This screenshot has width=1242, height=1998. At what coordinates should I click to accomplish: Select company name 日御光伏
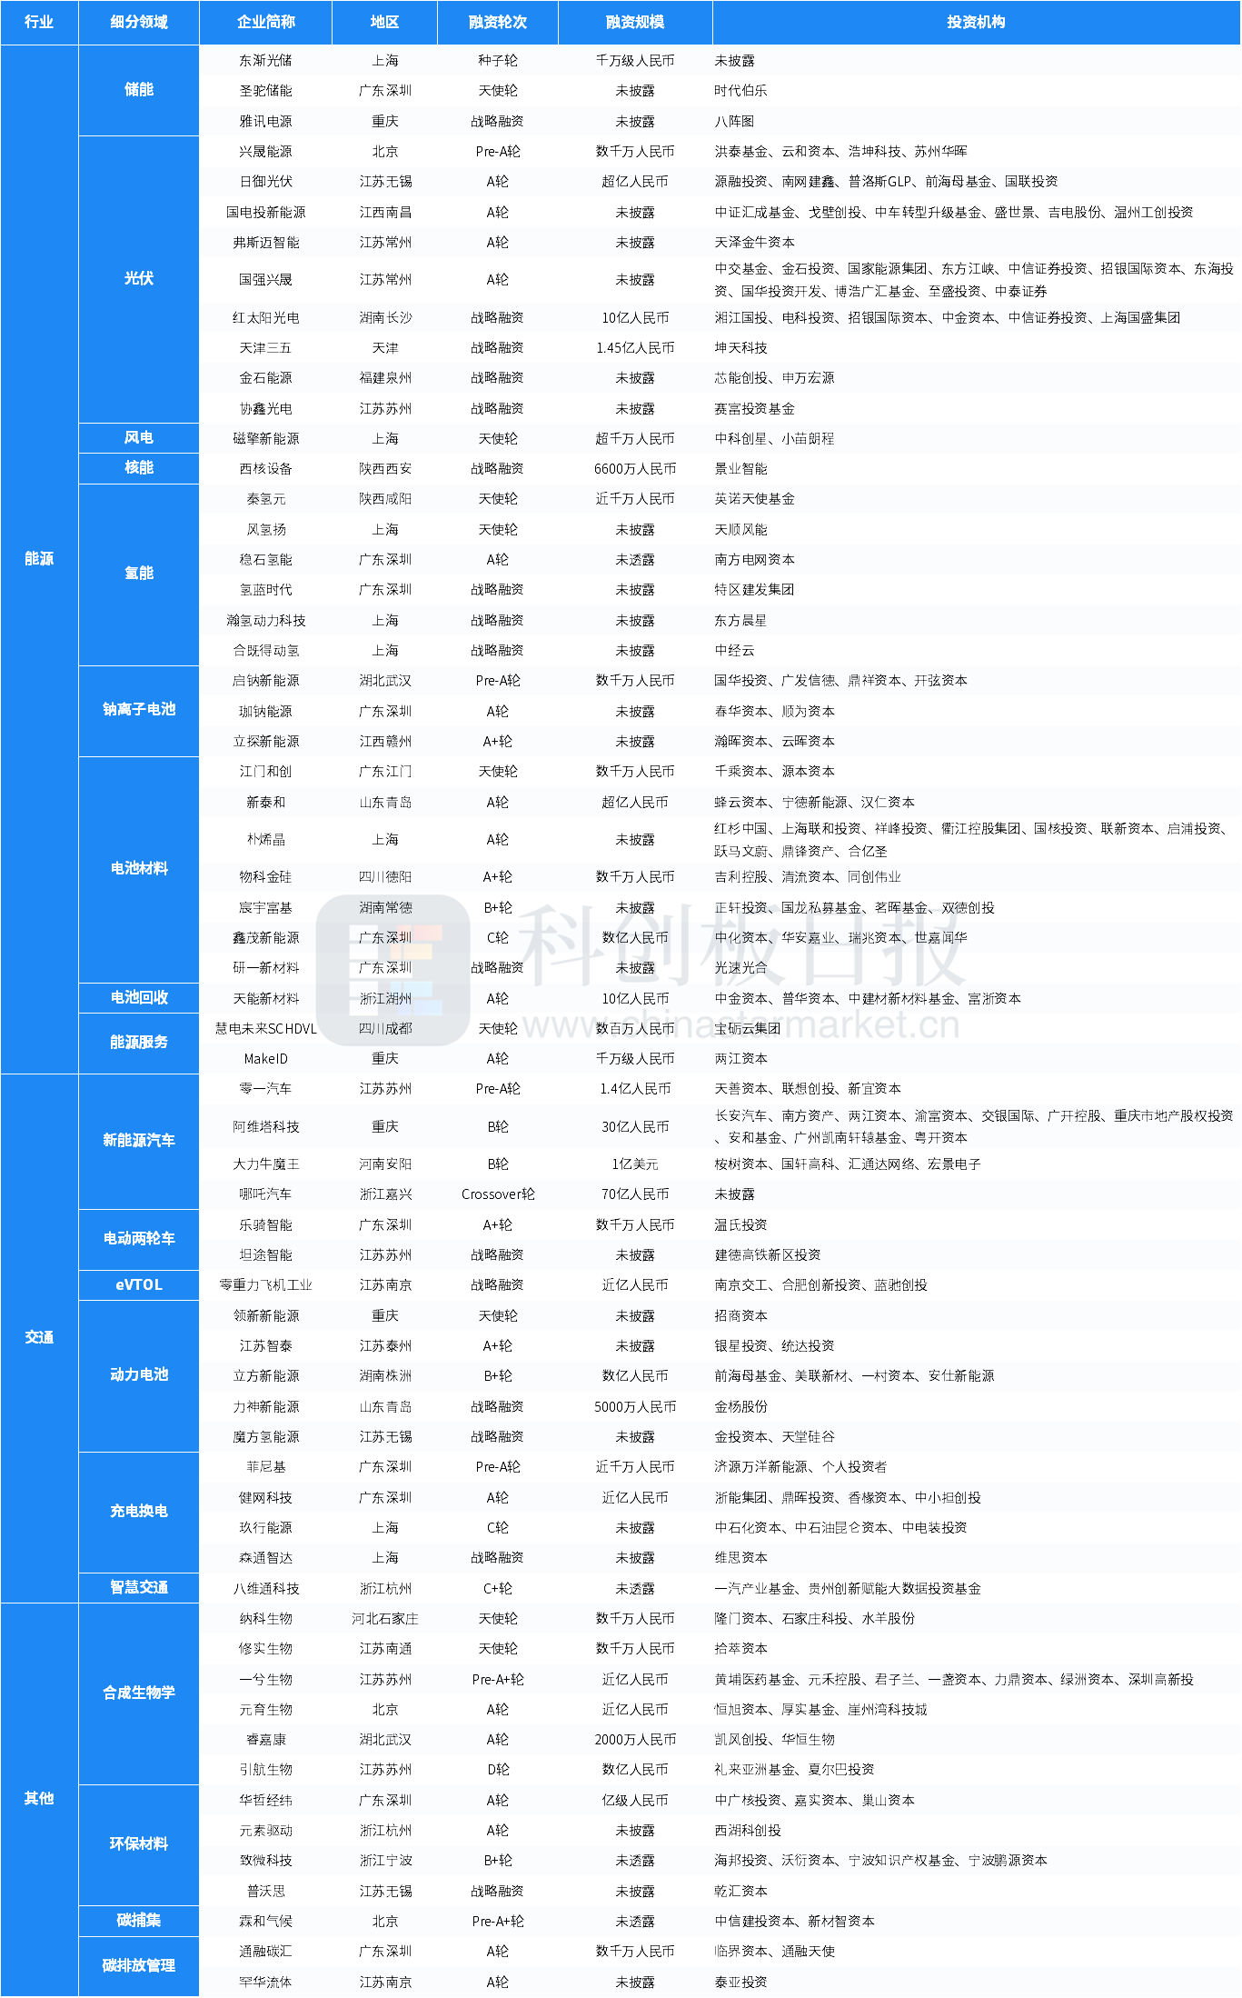click(x=266, y=182)
